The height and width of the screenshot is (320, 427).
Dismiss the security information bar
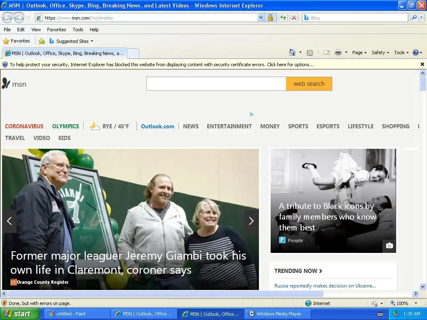422,64
